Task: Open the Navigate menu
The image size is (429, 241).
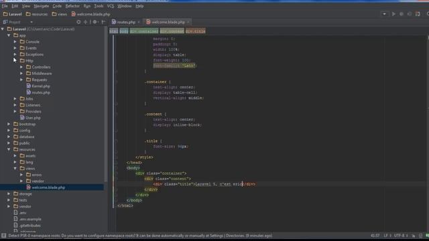Action: click(42, 6)
